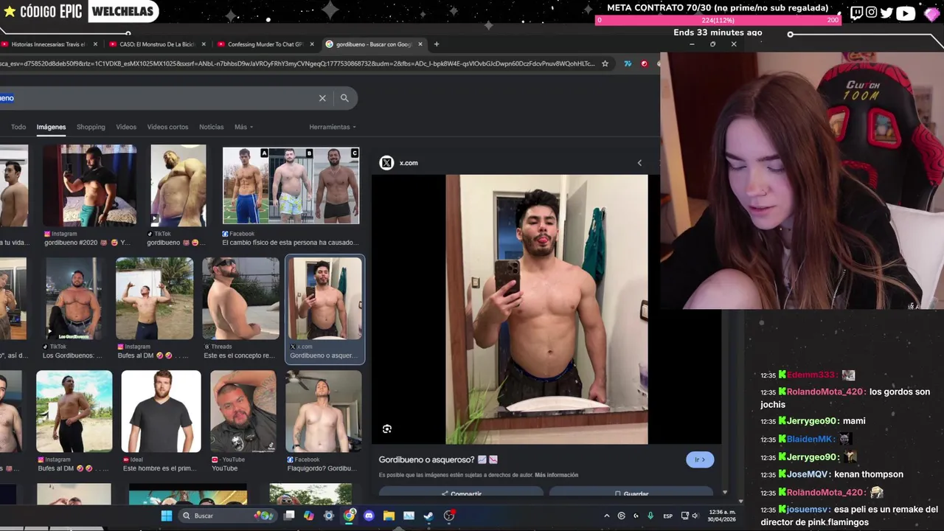Viewport: 944px width, 531px height.
Task: Open Steam from taskbar
Action: pyautogui.click(x=428, y=516)
